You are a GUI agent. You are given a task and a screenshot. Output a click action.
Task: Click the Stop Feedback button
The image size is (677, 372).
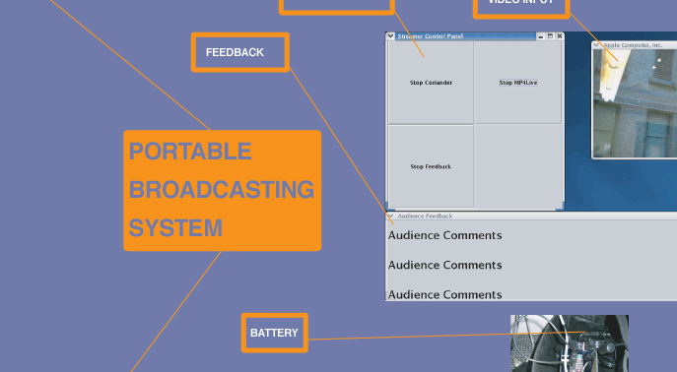431,166
